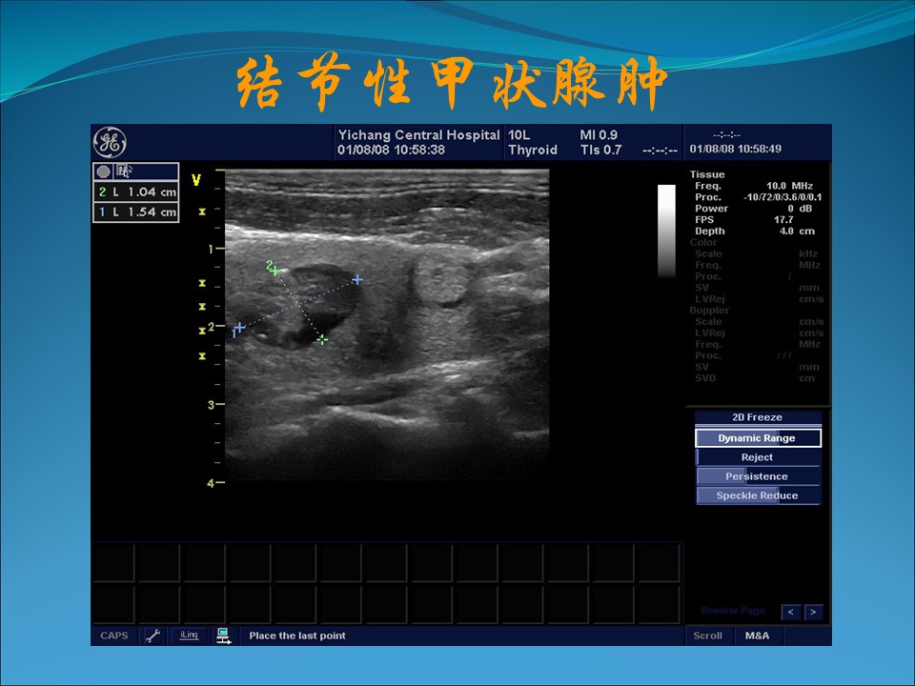
Task: Click the 'TIs 0.7' value
Action: [x=600, y=150]
